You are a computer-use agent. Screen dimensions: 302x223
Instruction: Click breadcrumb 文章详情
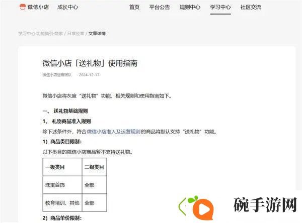(x=97, y=34)
